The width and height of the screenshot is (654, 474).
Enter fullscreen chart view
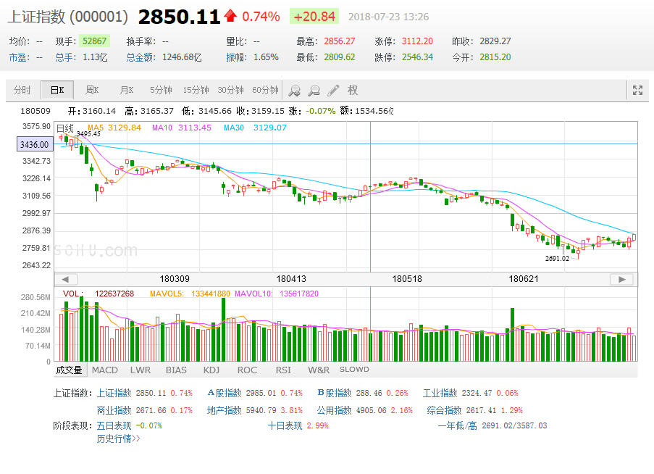(x=637, y=91)
